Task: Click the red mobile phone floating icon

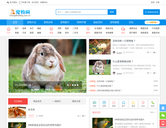Action: (x=163, y=123)
